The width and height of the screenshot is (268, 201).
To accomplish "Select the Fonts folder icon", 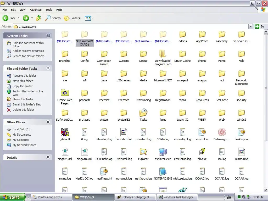I will [x=222, y=54].
